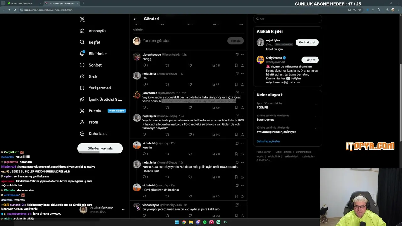
Task: Open File Explorer from the taskbar
Action: point(191,222)
